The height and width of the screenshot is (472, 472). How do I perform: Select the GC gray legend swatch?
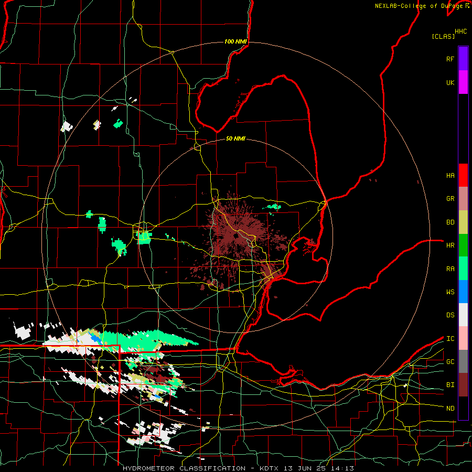click(x=463, y=361)
